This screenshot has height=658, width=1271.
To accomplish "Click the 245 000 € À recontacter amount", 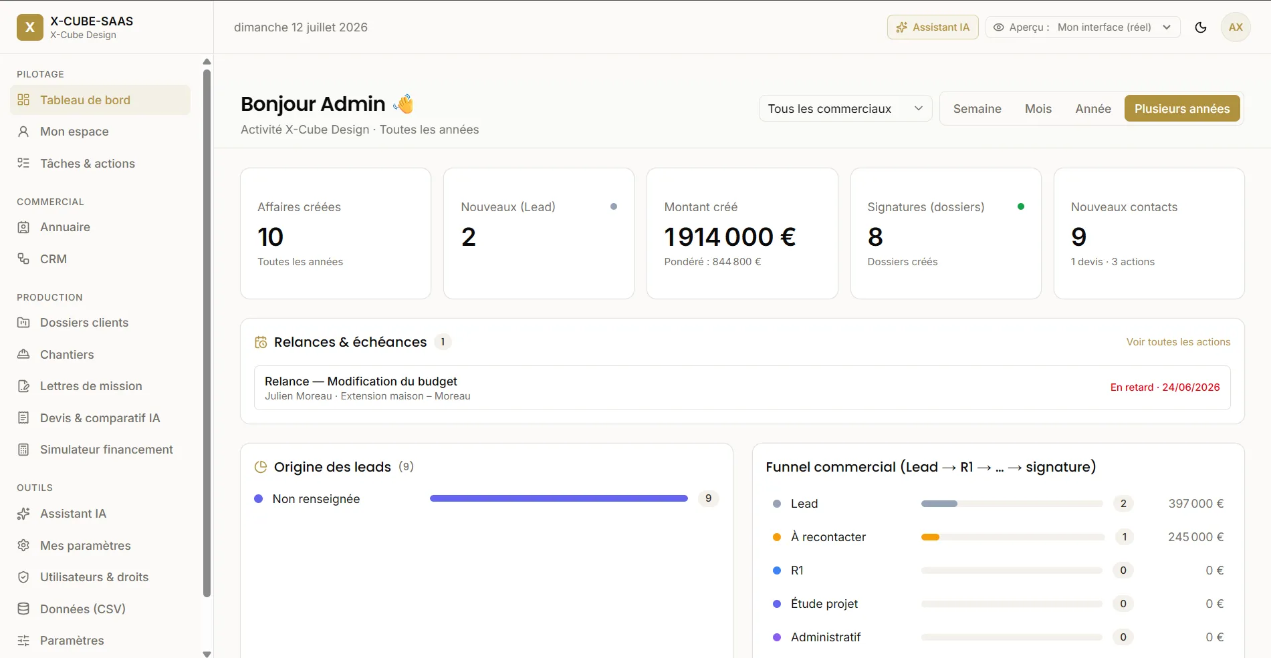I will (1195, 537).
